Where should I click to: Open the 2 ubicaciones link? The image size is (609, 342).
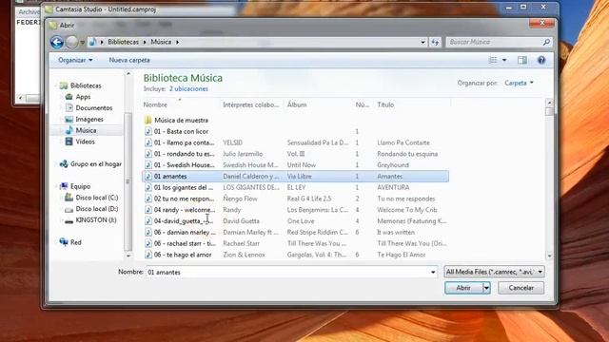tap(188, 88)
